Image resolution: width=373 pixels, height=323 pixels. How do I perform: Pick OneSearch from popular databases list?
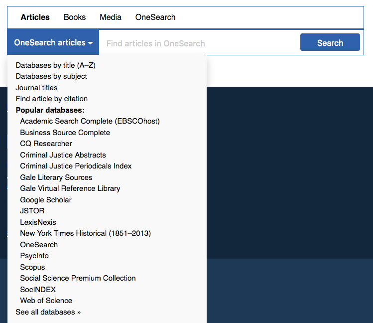pyautogui.click(x=39, y=245)
